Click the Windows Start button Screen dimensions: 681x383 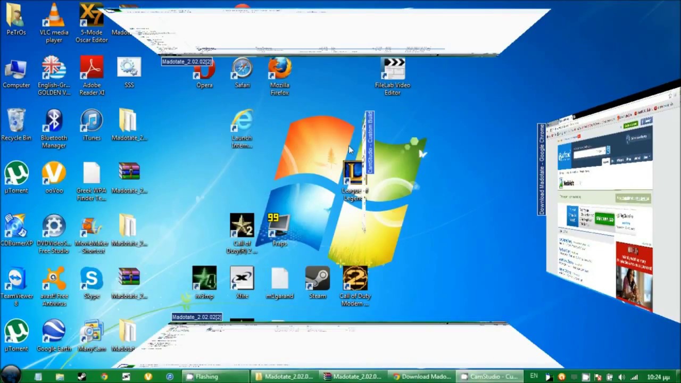point(10,376)
